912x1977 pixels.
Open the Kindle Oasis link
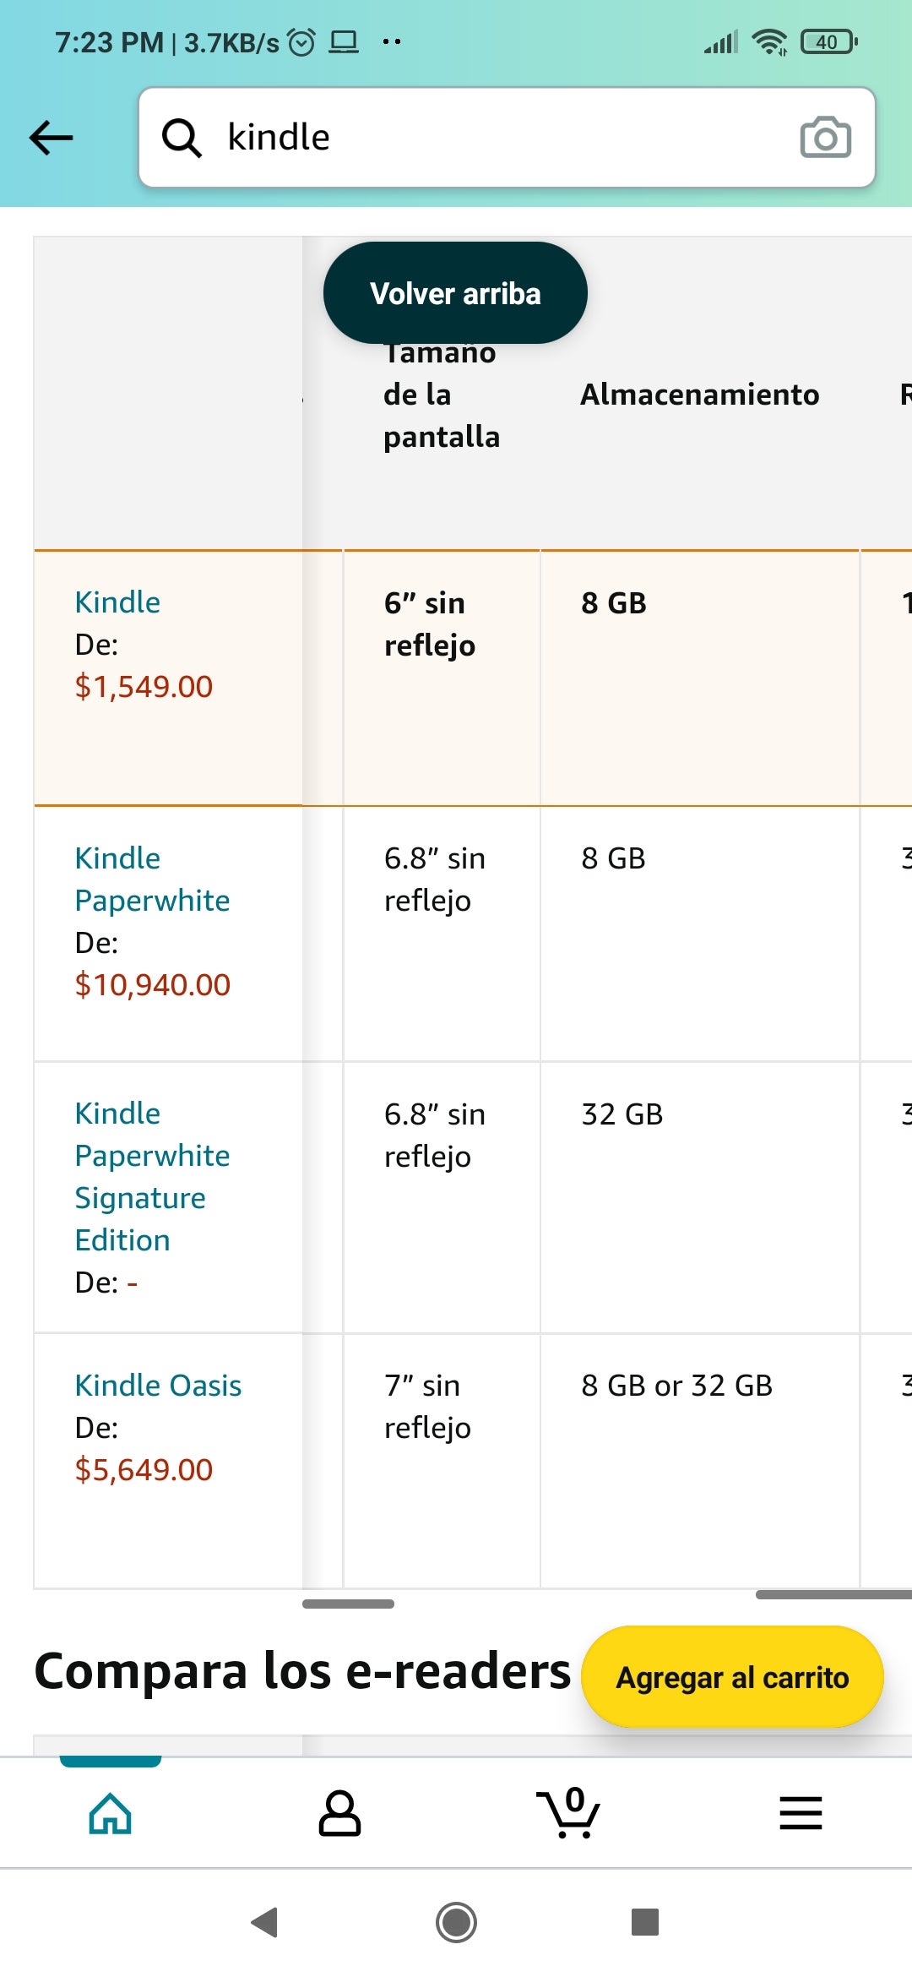(158, 1386)
